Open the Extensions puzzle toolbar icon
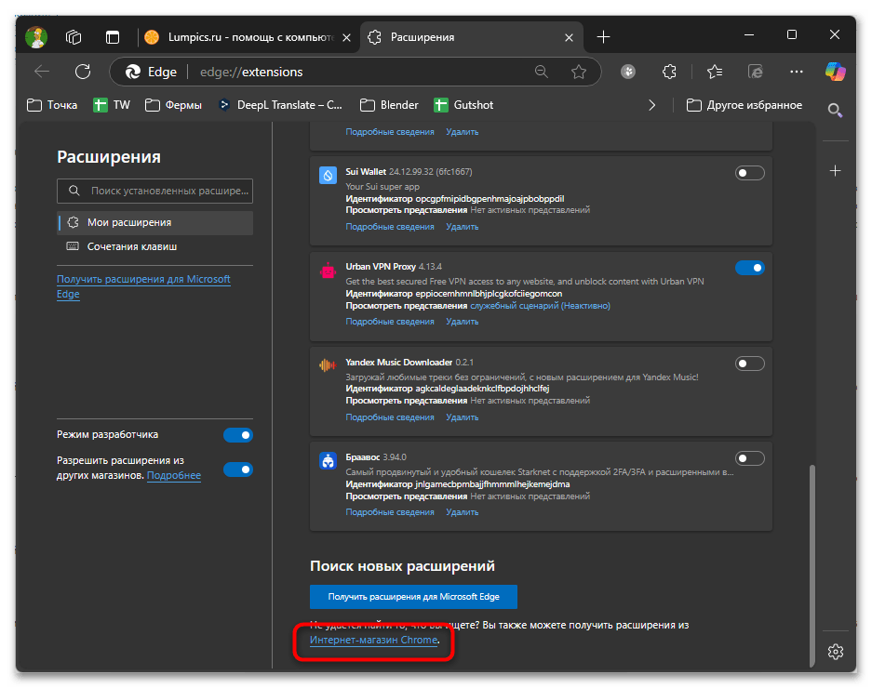This screenshot has height=688, width=872. tap(669, 72)
